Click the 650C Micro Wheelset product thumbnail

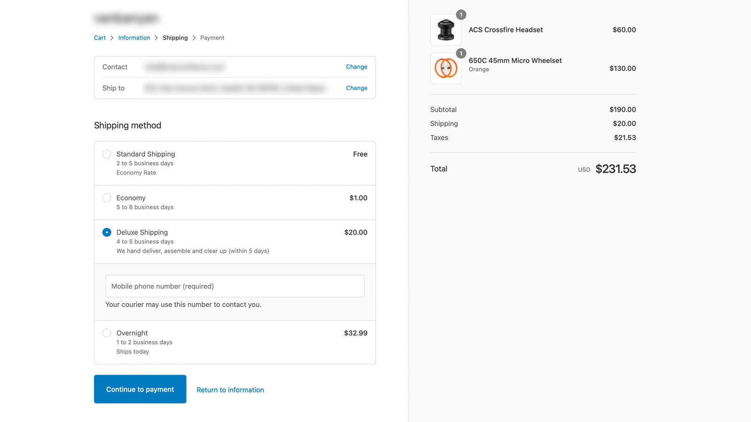445,68
